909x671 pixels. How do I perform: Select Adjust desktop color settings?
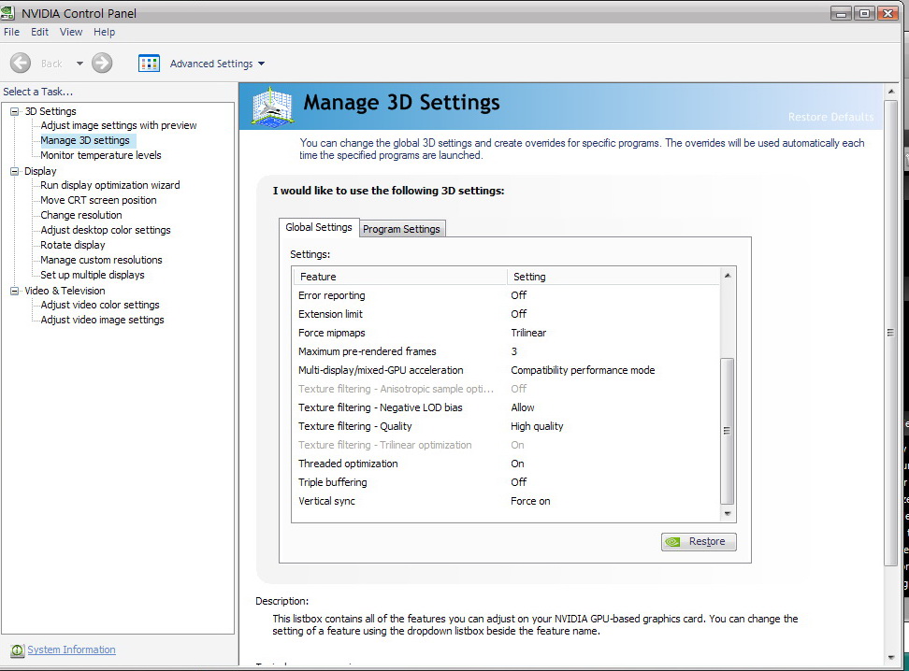click(106, 230)
